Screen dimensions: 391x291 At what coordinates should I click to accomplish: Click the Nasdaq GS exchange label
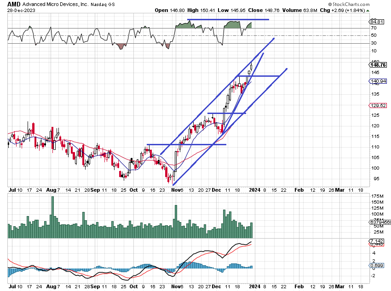coord(103,5)
